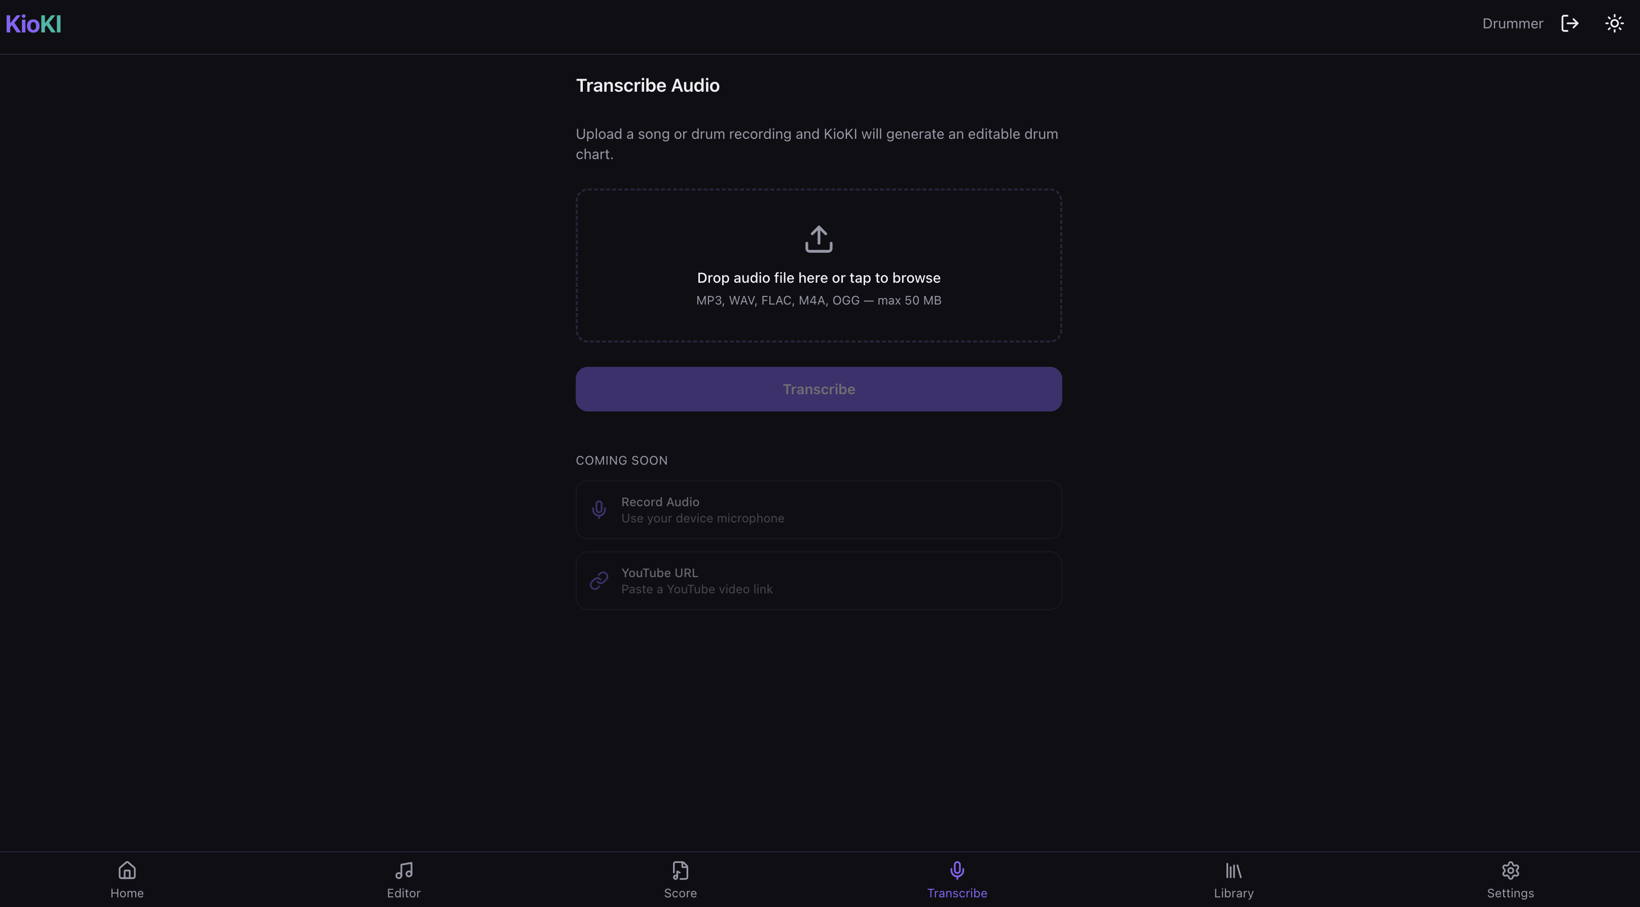Image resolution: width=1640 pixels, height=907 pixels.
Task: Select the Transcribe microphone icon in navigation
Action: [957, 870]
